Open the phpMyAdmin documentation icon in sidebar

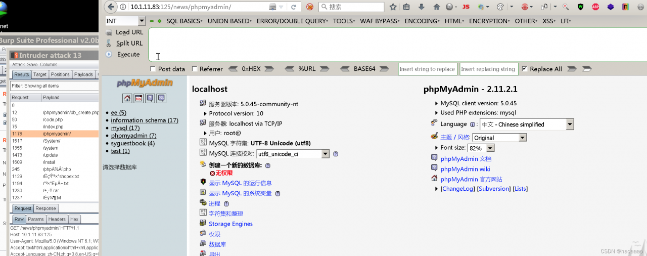pyautogui.click(x=150, y=98)
